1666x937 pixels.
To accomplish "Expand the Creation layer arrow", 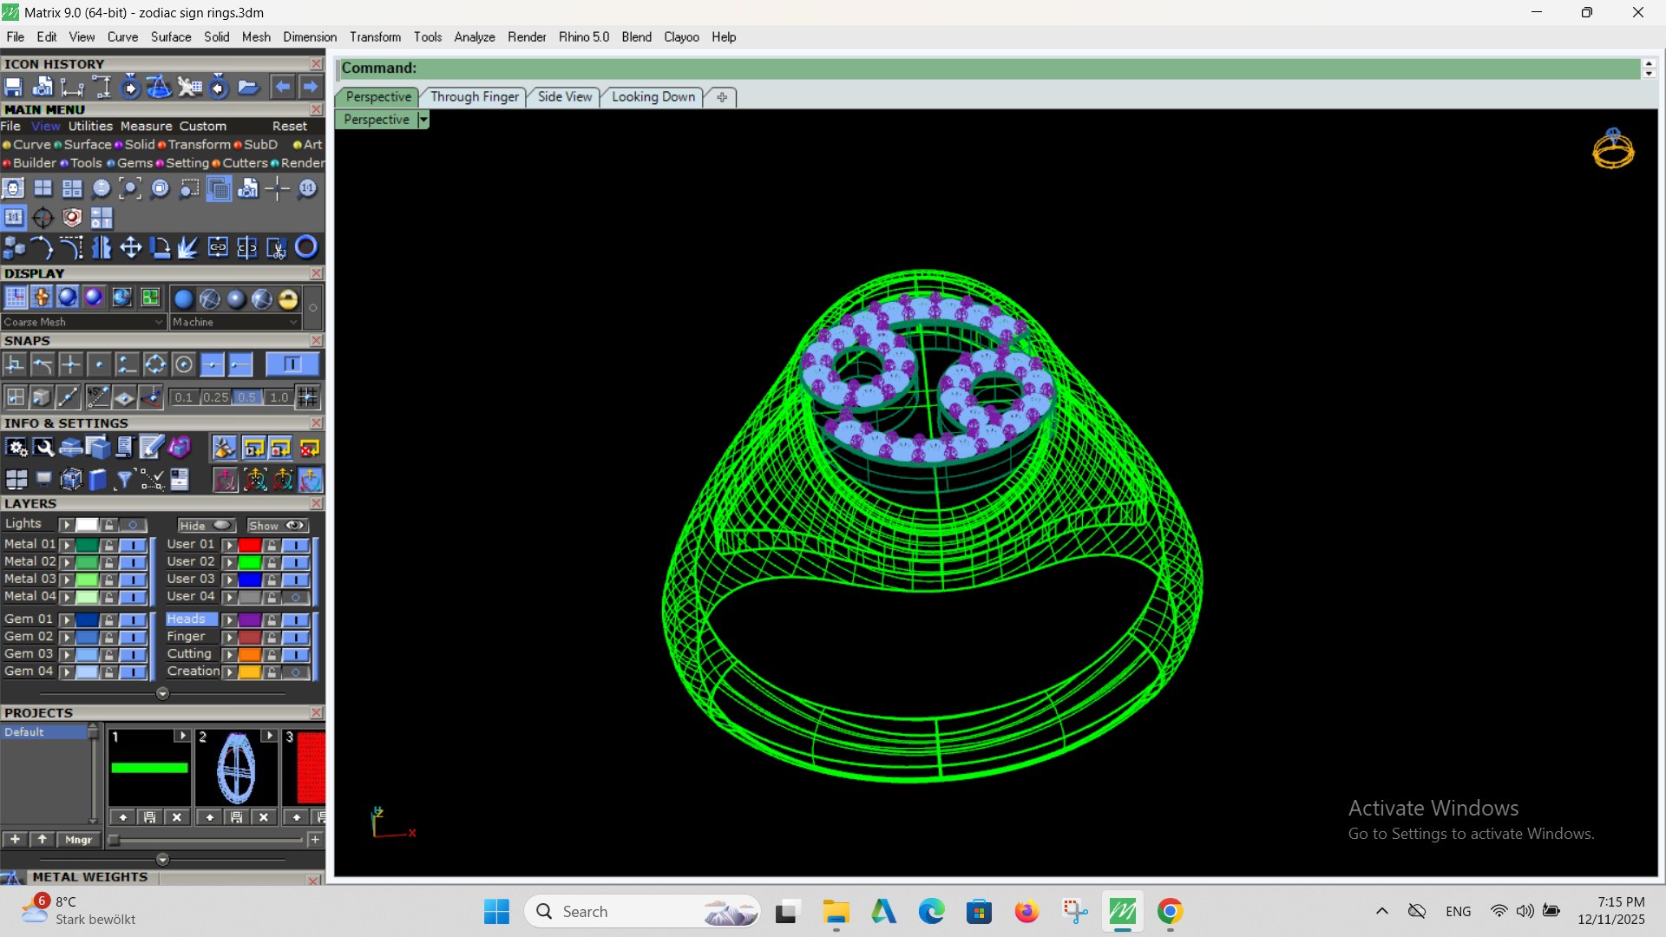I will click(x=230, y=672).
